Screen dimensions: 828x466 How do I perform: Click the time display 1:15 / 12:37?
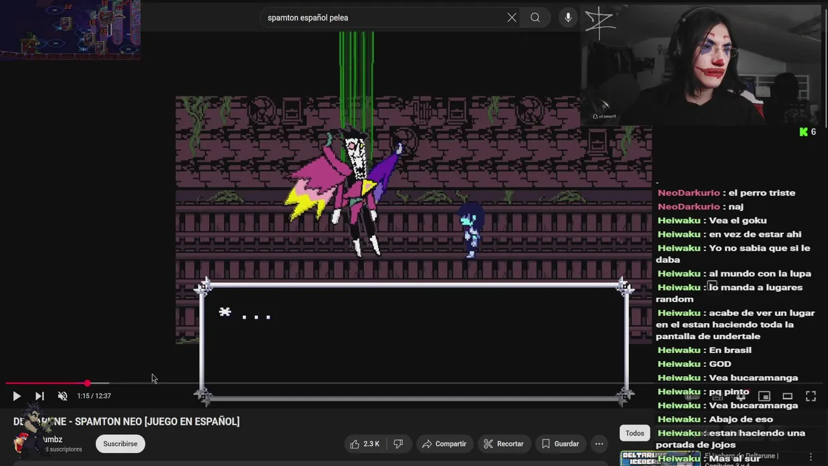[x=94, y=396]
